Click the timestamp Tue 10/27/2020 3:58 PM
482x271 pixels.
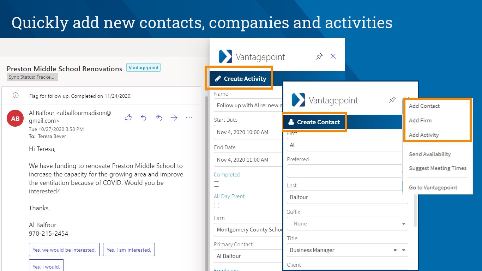coord(56,129)
